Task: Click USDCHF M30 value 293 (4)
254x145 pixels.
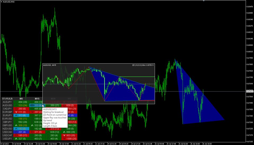Action: click(54, 135)
